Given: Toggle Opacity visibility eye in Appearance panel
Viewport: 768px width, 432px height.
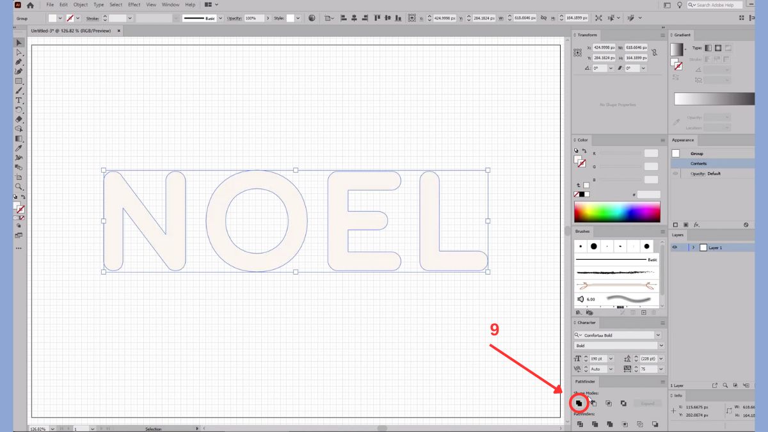Looking at the screenshot, I should coord(675,173).
